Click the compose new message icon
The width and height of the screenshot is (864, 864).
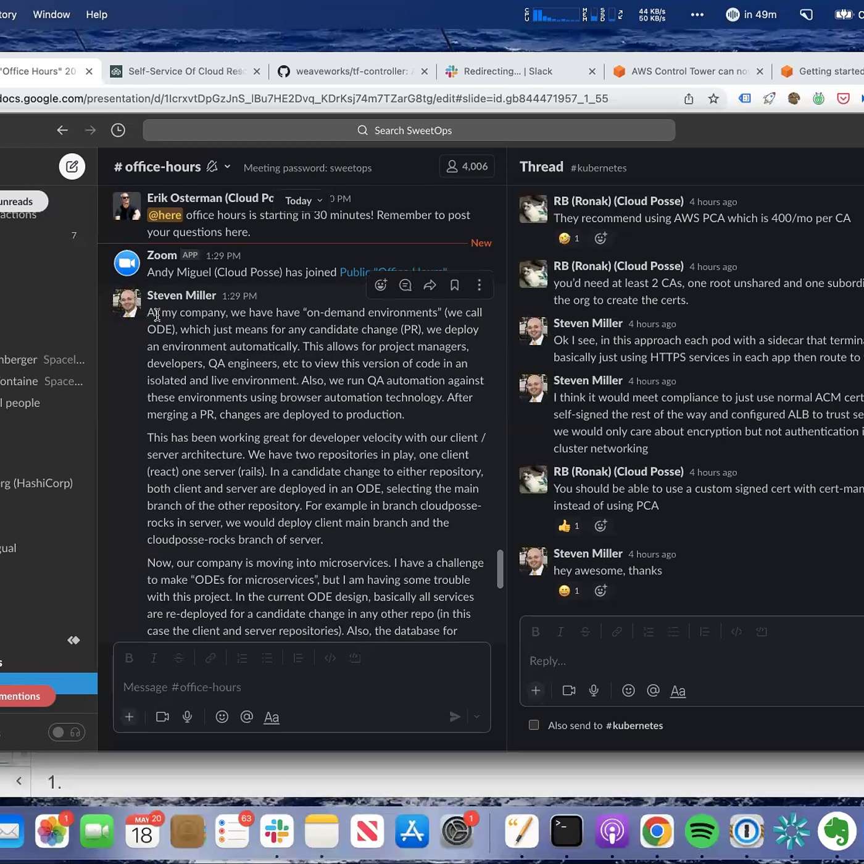pos(72,167)
